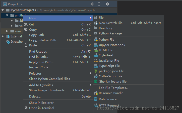Screen dimensions: 182x113
Task: Select Gherkin feature file text
Action: point(113,82)
